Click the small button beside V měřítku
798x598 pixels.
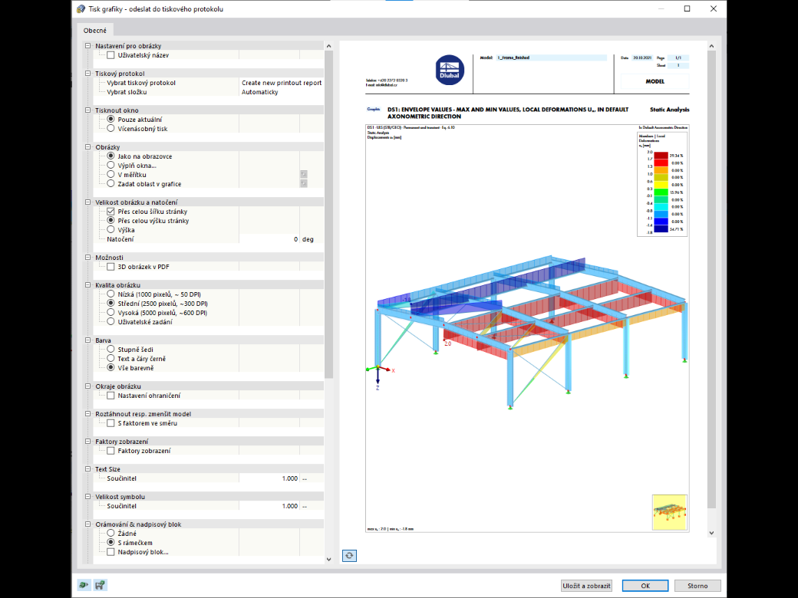click(x=304, y=175)
